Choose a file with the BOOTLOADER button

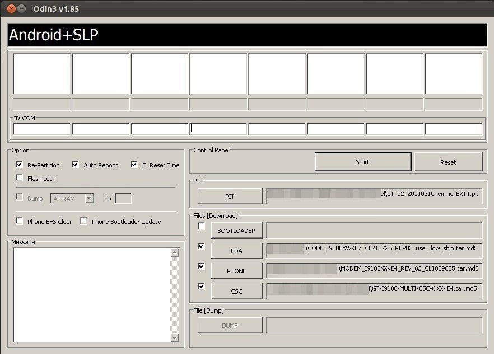[x=236, y=231]
